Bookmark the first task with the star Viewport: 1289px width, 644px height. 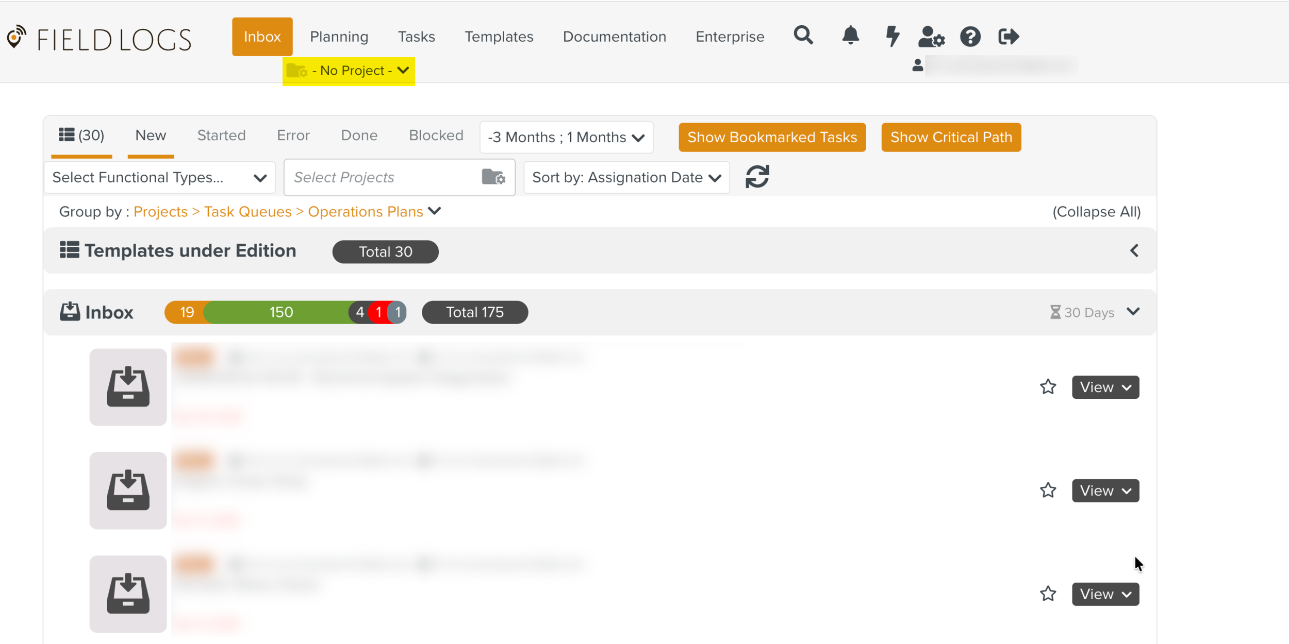tap(1048, 387)
